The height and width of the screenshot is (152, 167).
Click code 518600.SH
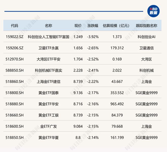[x=14, y=126]
